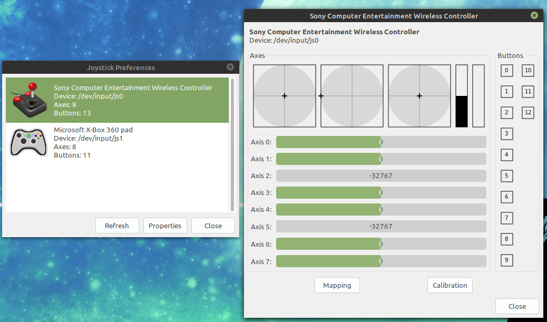Click Close in Joystick Preferences window
This screenshot has width=547, height=322.
[x=213, y=226]
